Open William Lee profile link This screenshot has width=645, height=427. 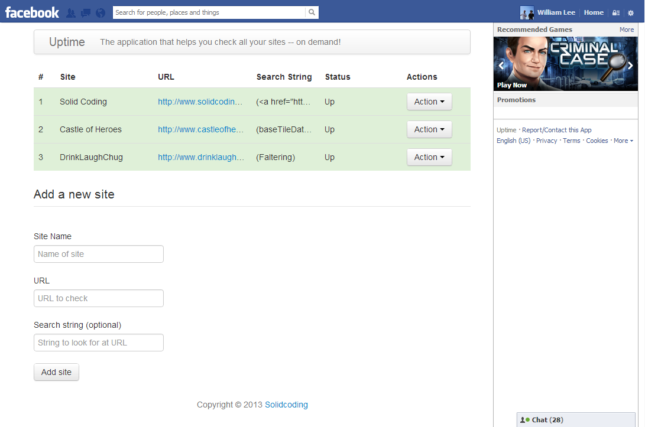coord(556,12)
